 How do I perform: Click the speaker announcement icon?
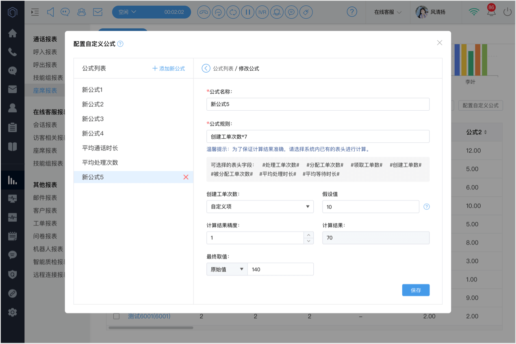50,12
